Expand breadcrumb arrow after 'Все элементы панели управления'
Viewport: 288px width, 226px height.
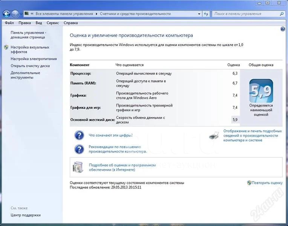[97, 14]
